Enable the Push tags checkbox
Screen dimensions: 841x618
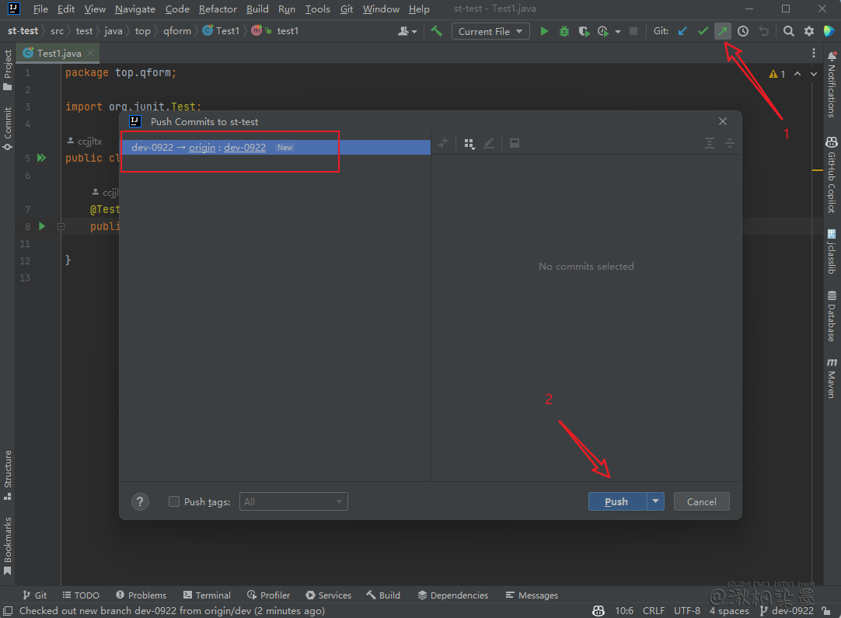click(174, 501)
